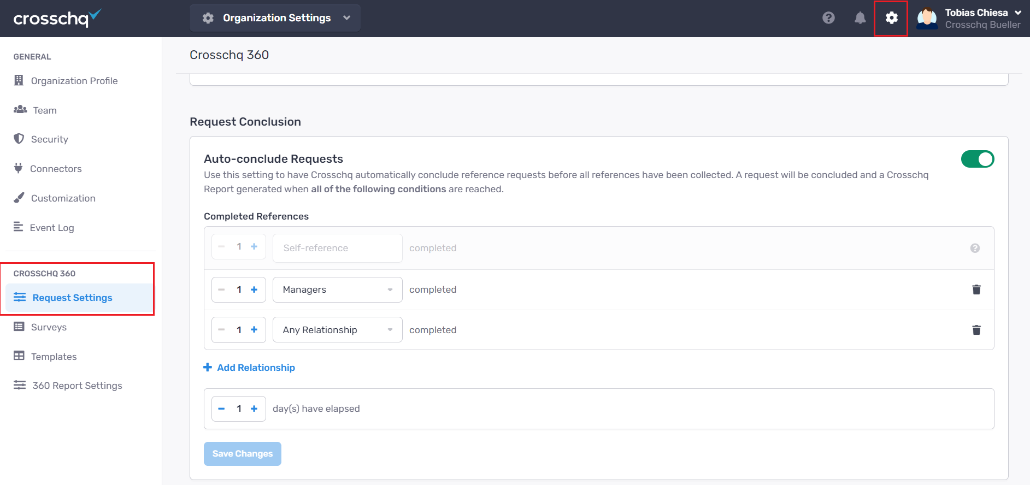
Task: Increase the Managers reference count
Action: 254,289
